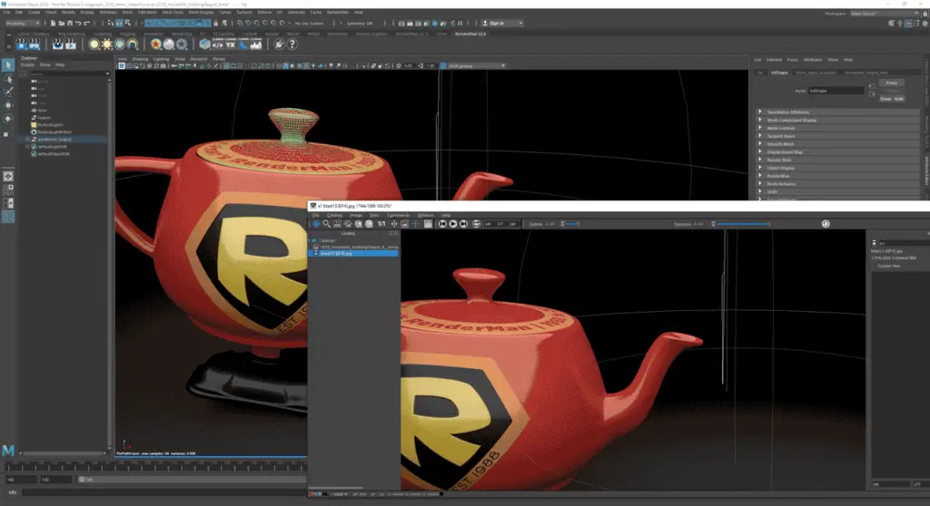930x506 pixels.
Task: Click the histogram stats shelf icon
Action: [256, 44]
